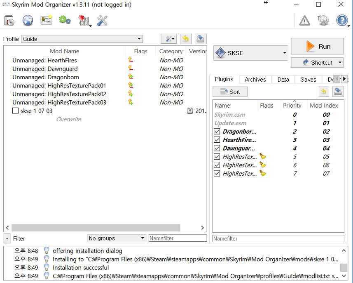Open the SKSE executable dropdown
353x283 pixels.
250,53
